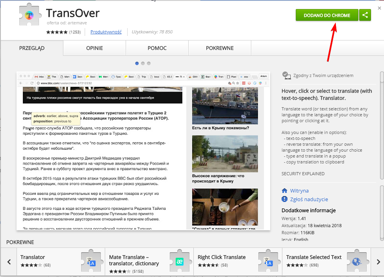Open the Witryna website link
Image resolution: width=384 pixels, height=277 pixels.
point(299,191)
